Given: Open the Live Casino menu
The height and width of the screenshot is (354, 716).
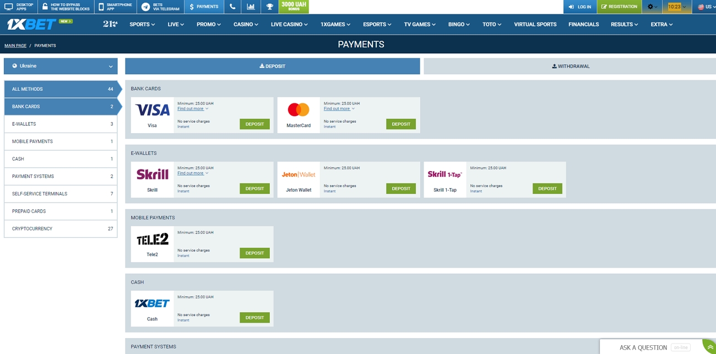Looking at the screenshot, I should [x=290, y=24].
